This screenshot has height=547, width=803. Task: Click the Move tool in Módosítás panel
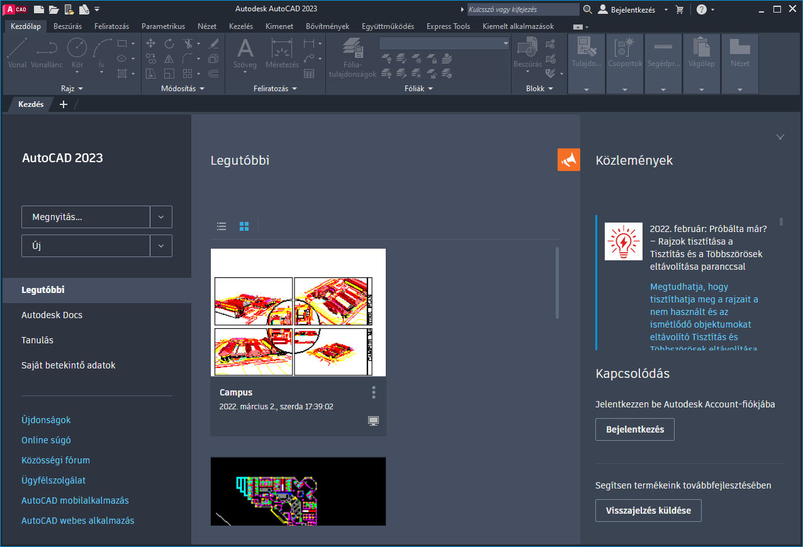pyautogui.click(x=151, y=43)
